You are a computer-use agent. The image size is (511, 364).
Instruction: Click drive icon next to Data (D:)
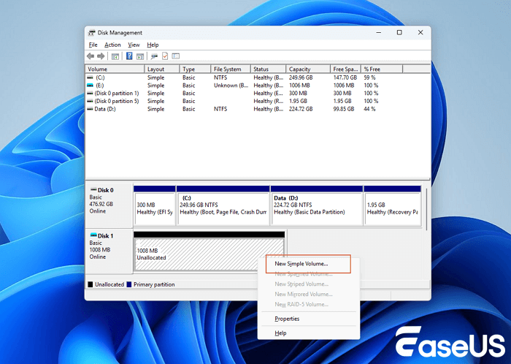91,109
